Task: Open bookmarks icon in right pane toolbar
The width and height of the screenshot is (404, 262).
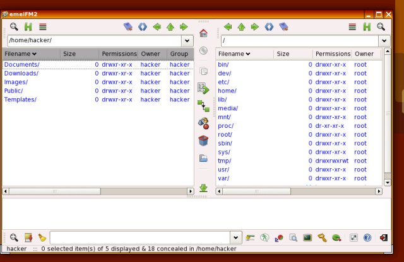Action: [283, 26]
